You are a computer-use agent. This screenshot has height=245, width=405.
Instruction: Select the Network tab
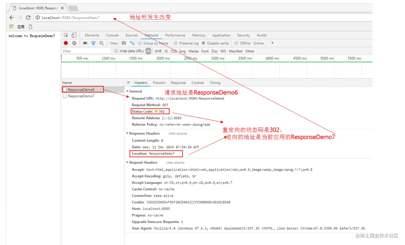click(x=152, y=35)
